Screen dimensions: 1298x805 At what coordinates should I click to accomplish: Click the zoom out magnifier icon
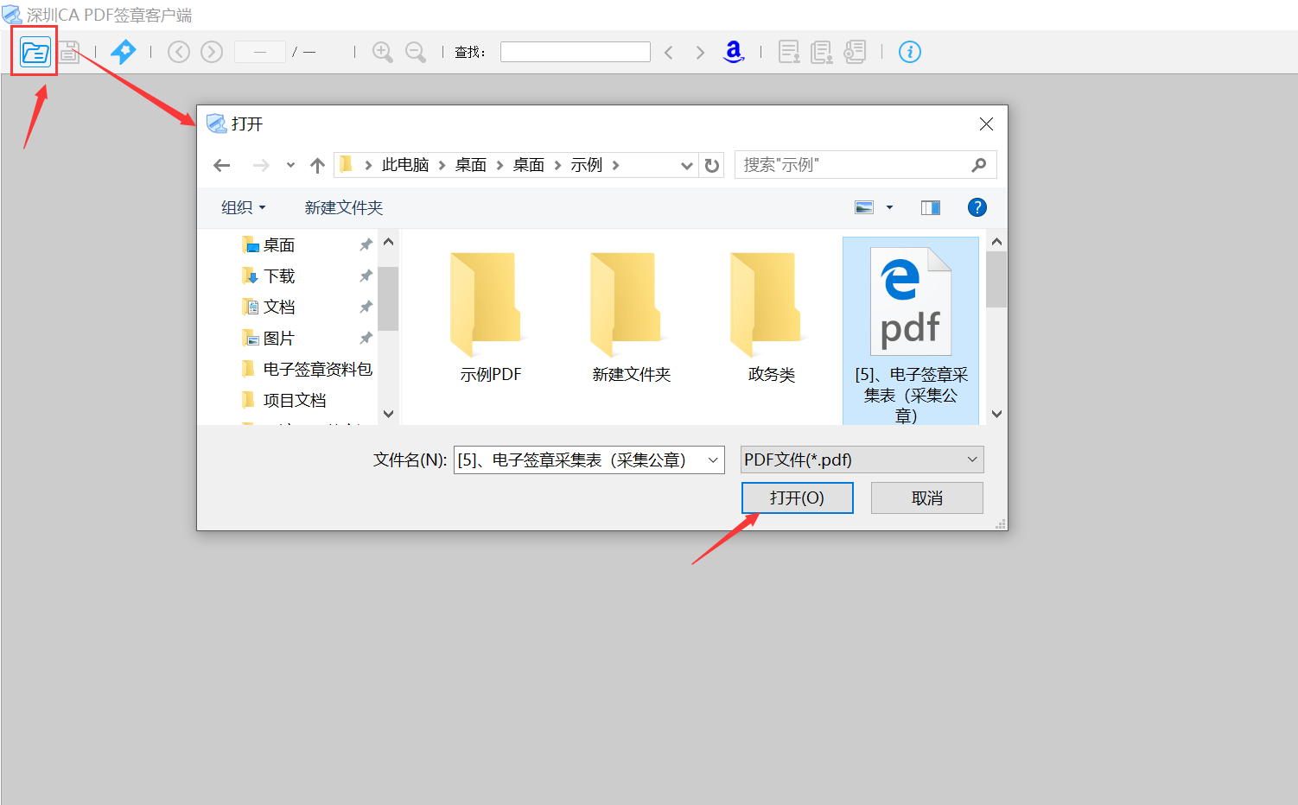(416, 52)
